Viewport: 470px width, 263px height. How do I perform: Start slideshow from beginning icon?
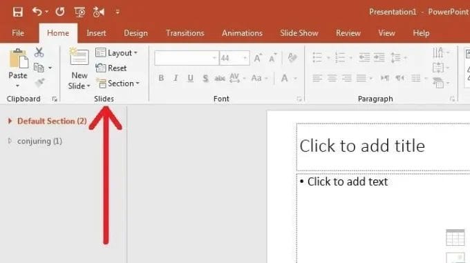(79, 12)
